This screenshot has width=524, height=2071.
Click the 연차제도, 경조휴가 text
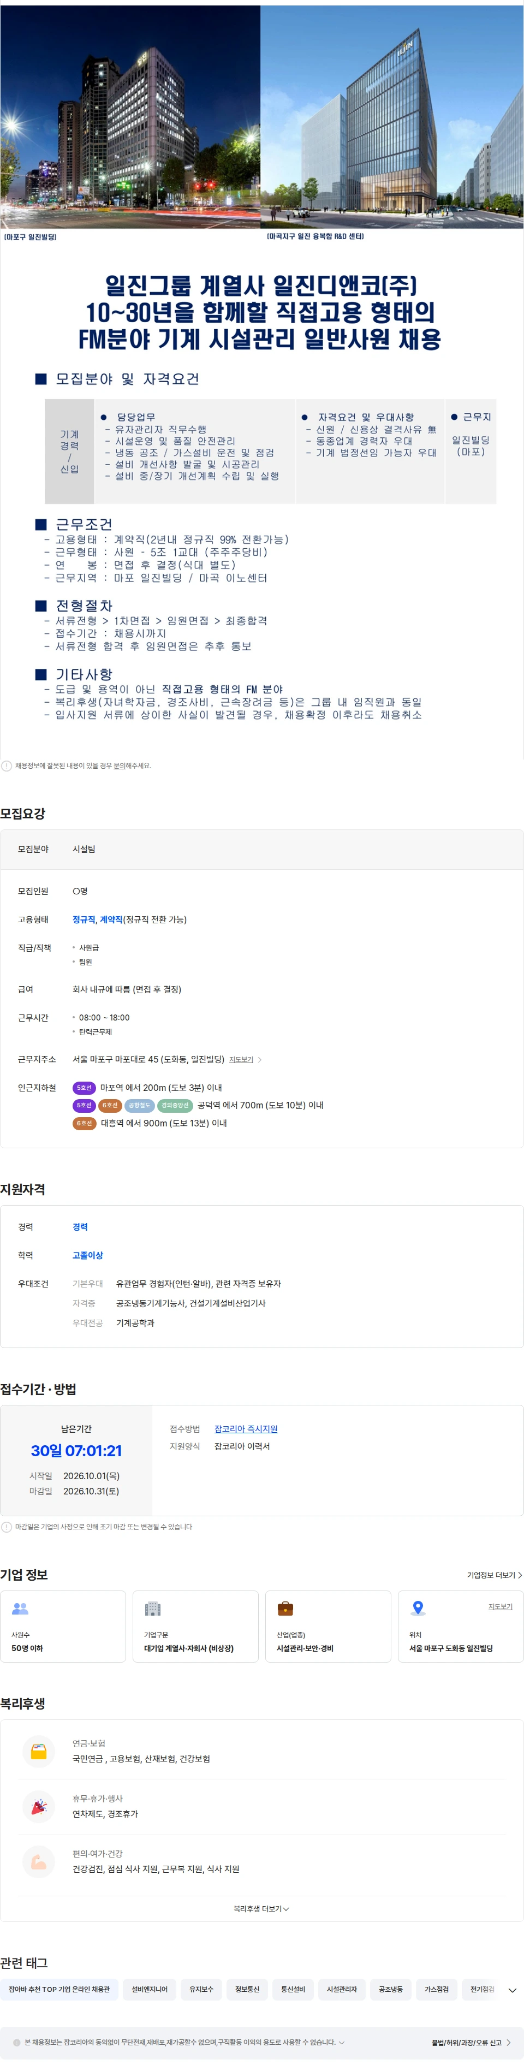(x=105, y=1814)
